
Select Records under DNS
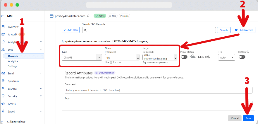[13, 56]
